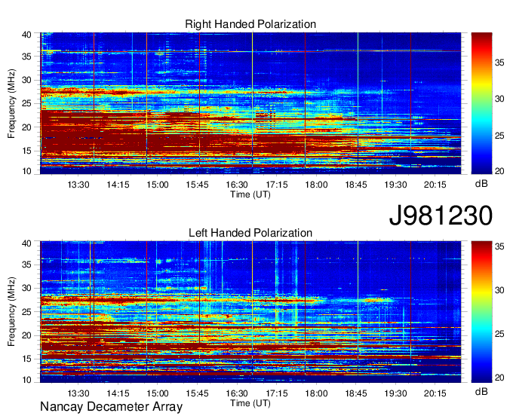Image resolution: width=513 pixels, height=416 pixels.
Task: Click 20:15 tick on left-handed time axis
Action: [435, 393]
